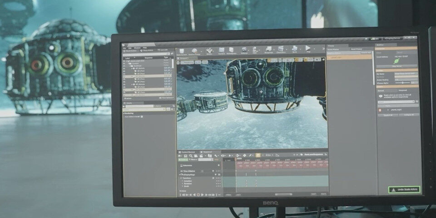Click the Save Current toolbar icon
Screen dimensions: 436x218
pyautogui.click(x=182, y=51)
